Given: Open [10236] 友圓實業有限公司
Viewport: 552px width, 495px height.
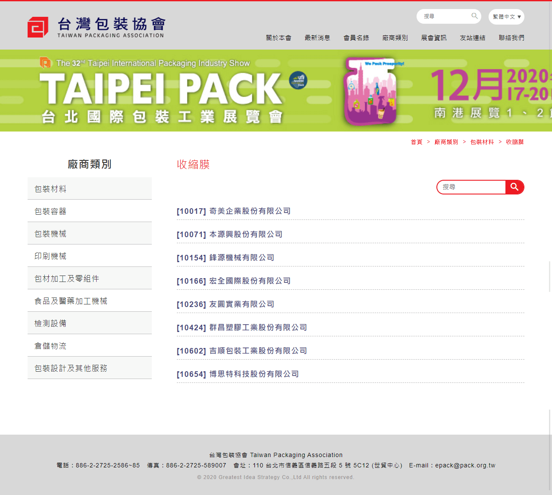Looking at the screenshot, I should pos(226,304).
